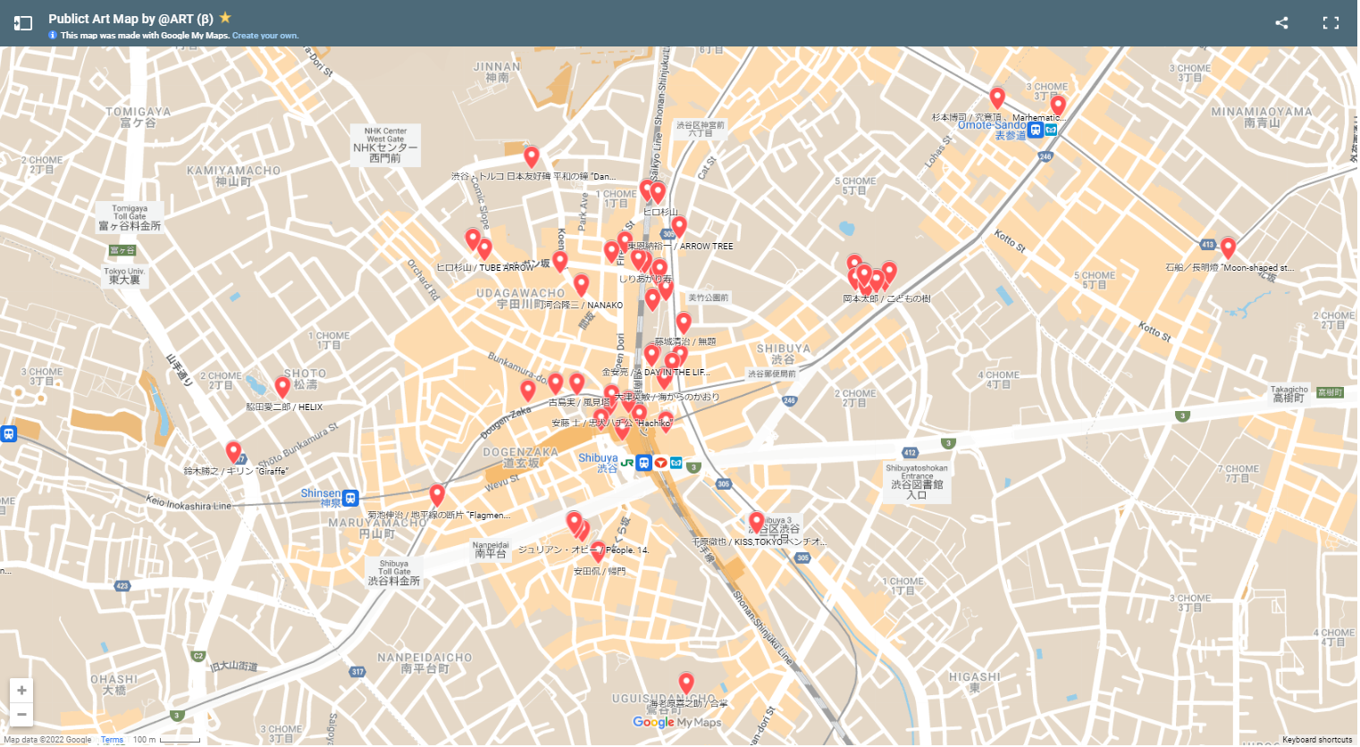The width and height of the screenshot is (1360, 747).
Task: Zoom in using the plus button
Action: (x=21, y=690)
